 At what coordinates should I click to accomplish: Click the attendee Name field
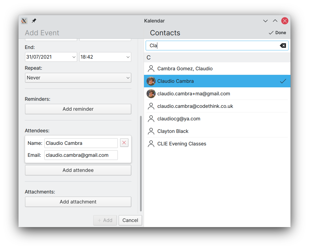point(81,143)
